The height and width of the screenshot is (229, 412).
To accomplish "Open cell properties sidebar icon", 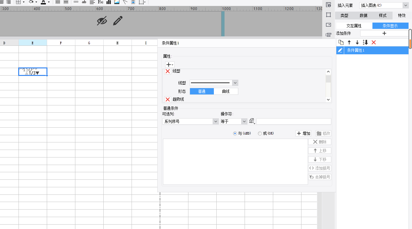I will click(328, 5).
